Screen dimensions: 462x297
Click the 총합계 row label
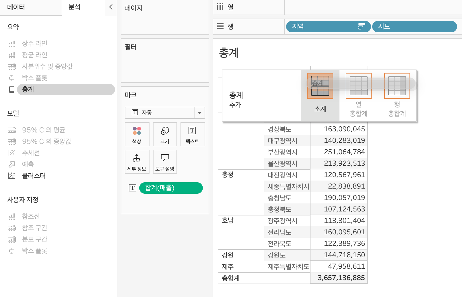click(231, 278)
